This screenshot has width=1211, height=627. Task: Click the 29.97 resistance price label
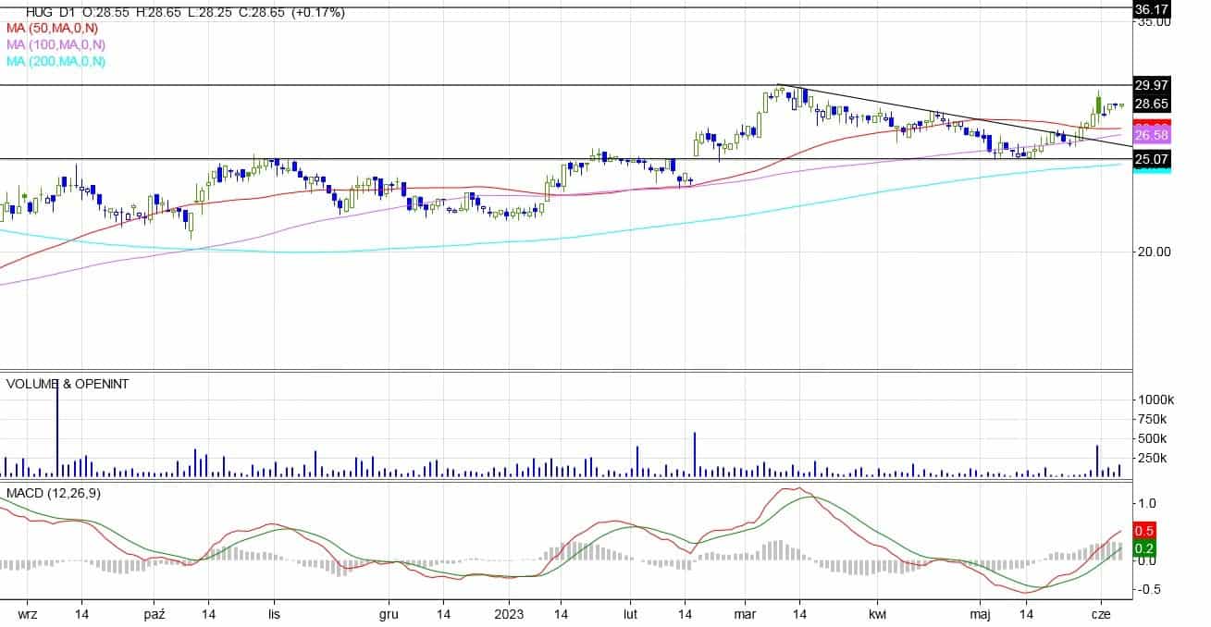pos(1152,86)
